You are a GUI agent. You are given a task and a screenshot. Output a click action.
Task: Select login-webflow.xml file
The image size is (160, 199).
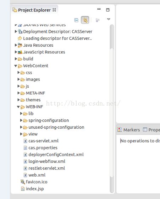[x=47, y=162]
